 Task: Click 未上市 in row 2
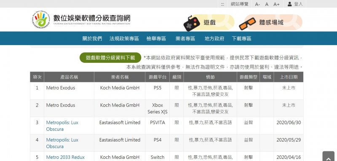[289, 105]
